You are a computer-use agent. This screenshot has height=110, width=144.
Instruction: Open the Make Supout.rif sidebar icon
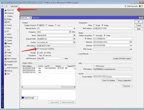(x=5, y=68)
